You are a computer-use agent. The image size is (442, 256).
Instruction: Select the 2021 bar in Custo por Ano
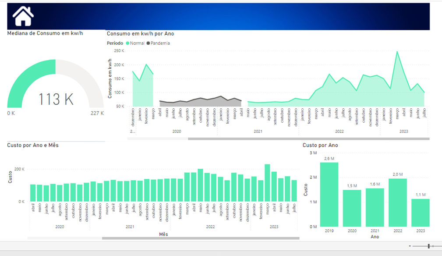pos(375,207)
